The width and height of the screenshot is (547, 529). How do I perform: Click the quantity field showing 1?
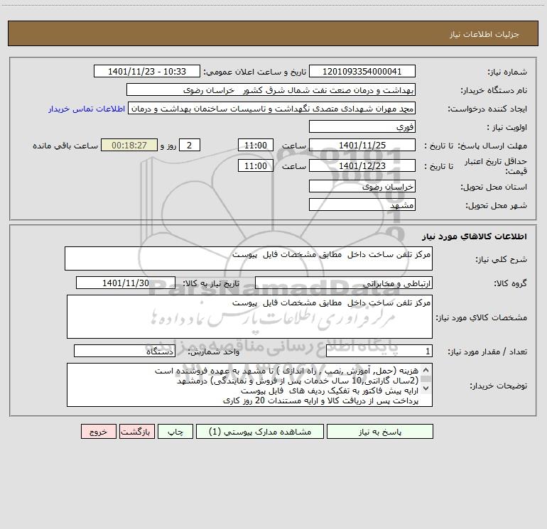click(x=379, y=351)
